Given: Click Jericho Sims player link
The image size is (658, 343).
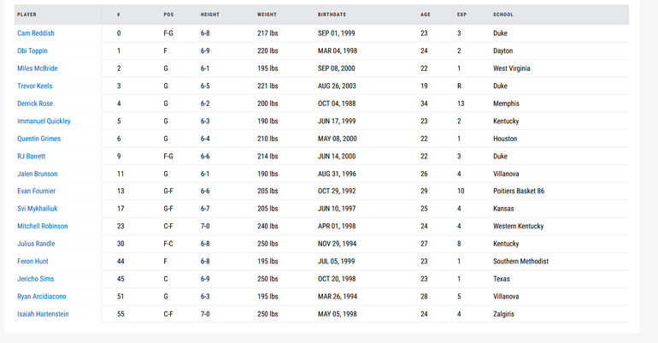Looking at the screenshot, I should (x=36, y=279).
